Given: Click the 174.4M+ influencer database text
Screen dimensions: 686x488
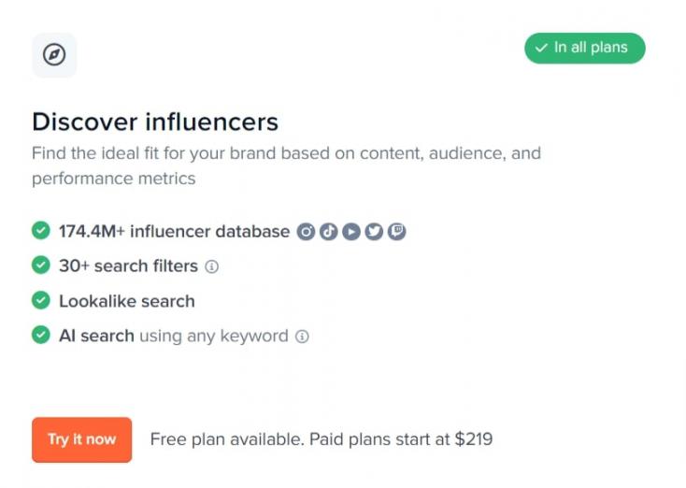Looking at the screenshot, I should [174, 232].
